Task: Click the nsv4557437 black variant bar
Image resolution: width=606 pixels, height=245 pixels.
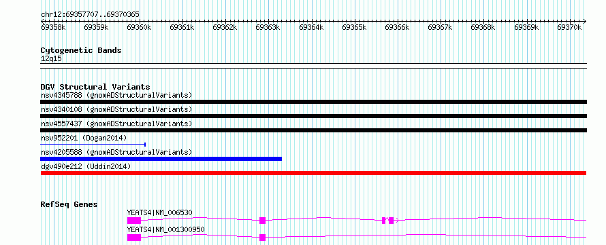Action: (x=313, y=130)
